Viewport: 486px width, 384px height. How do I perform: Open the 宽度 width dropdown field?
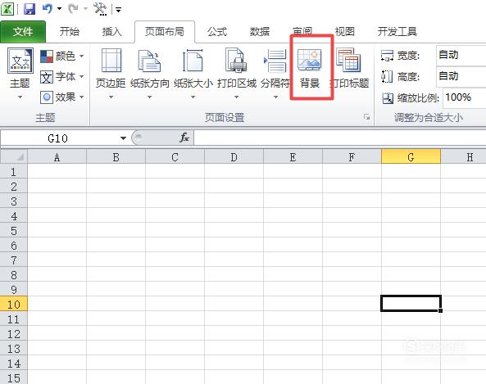pyautogui.click(x=461, y=55)
